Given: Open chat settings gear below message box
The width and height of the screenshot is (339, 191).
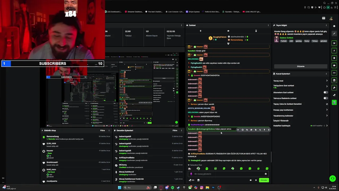Looking at the screenshot, I should [256, 180].
